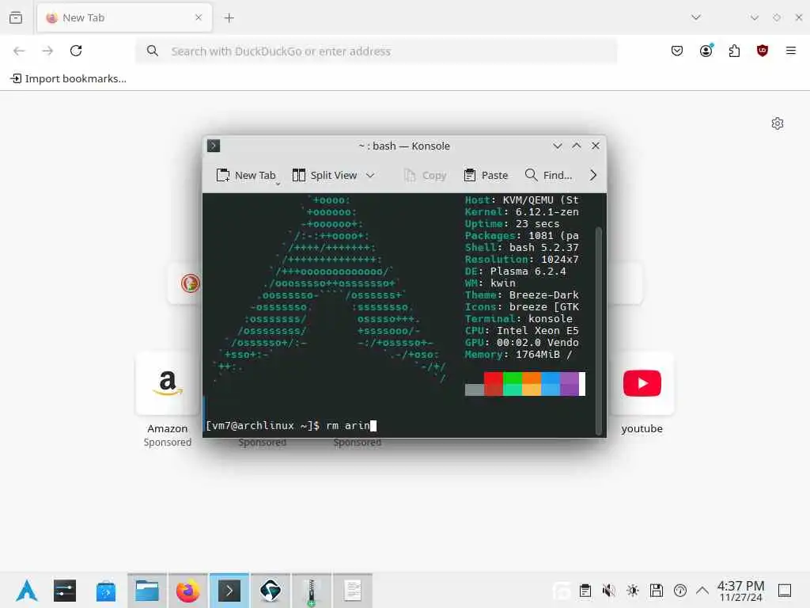
Task: Open a new Firefox tab with plus
Action: [229, 18]
